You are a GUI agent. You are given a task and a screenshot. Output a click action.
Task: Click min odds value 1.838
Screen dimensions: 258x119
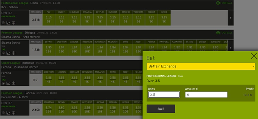(36, 50)
